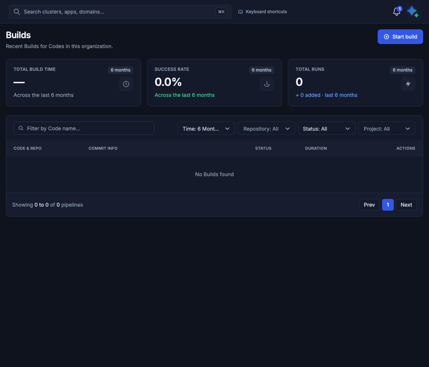Click the play icon in Start build
Screen dimensions: 429x367
386,37
